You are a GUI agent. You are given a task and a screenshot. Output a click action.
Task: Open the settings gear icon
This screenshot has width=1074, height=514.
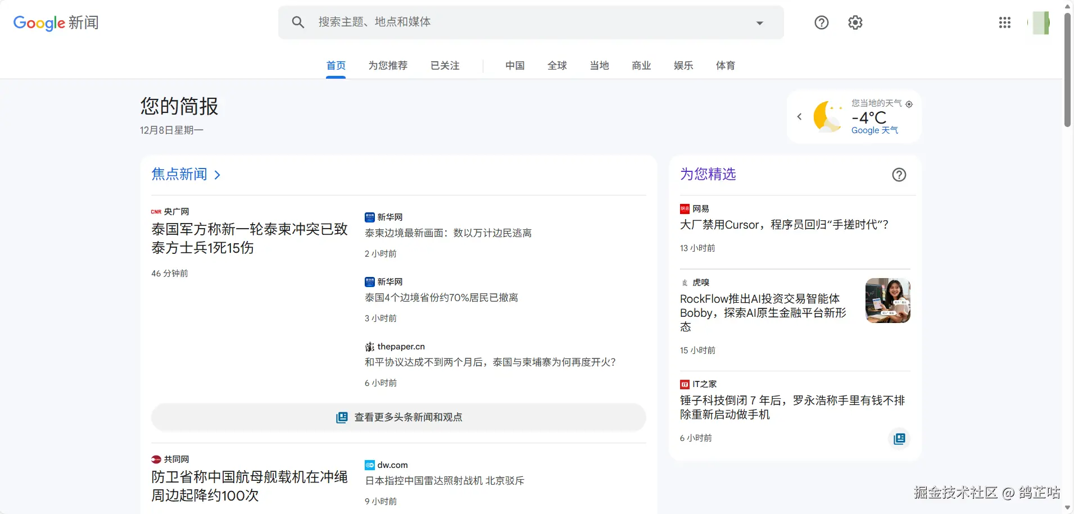(x=855, y=22)
